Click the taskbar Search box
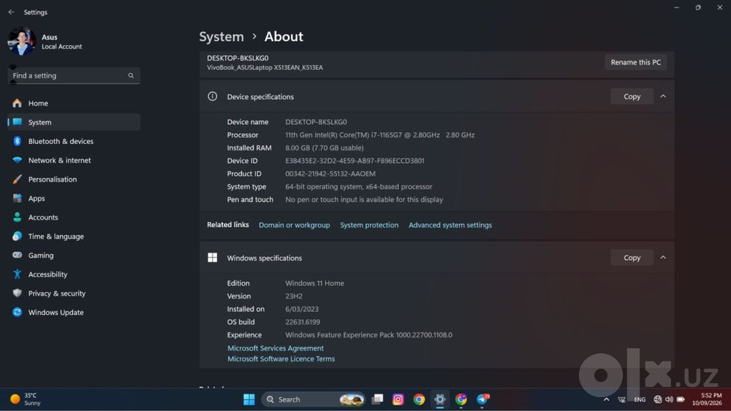Viewport: 731px width, 411px height. tap(314, 399)
